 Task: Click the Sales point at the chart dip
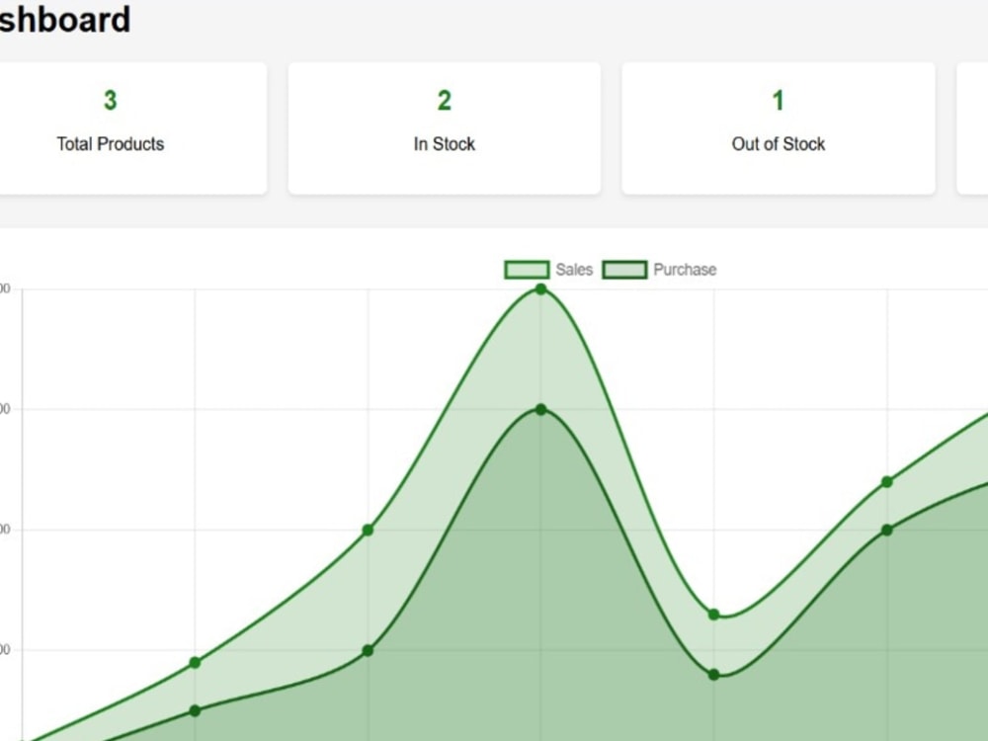713,615
